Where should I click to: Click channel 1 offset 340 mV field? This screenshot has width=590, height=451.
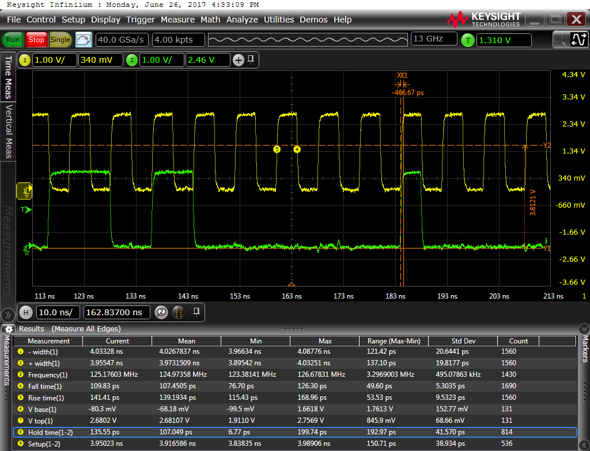(100, 60)
